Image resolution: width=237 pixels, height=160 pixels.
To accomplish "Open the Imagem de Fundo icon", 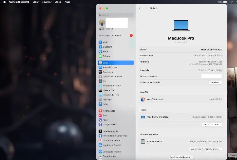I will click(100, 86).
